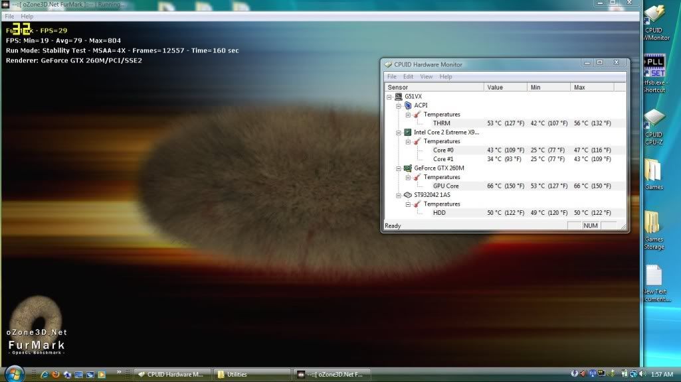The height and width of the screenshot is (382, 681).
Task: Collapse the GeForce GTX 260M branch
Action: [398, 168]
